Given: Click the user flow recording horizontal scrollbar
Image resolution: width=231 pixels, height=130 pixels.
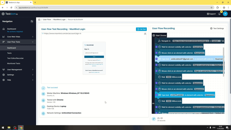Looking at the screenshot, I should click(x=185, y=113).
